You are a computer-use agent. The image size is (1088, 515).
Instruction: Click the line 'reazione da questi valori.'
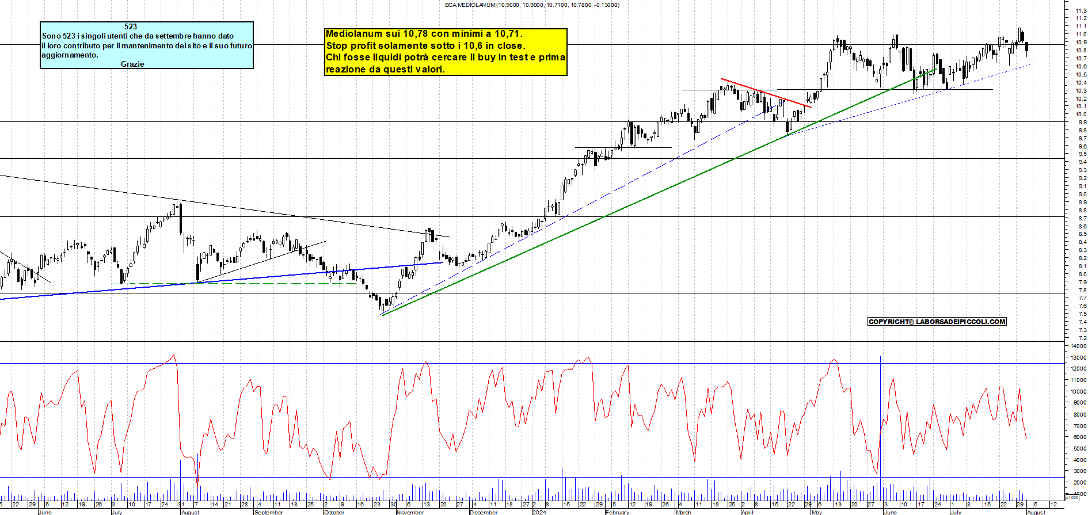point(385,69)
